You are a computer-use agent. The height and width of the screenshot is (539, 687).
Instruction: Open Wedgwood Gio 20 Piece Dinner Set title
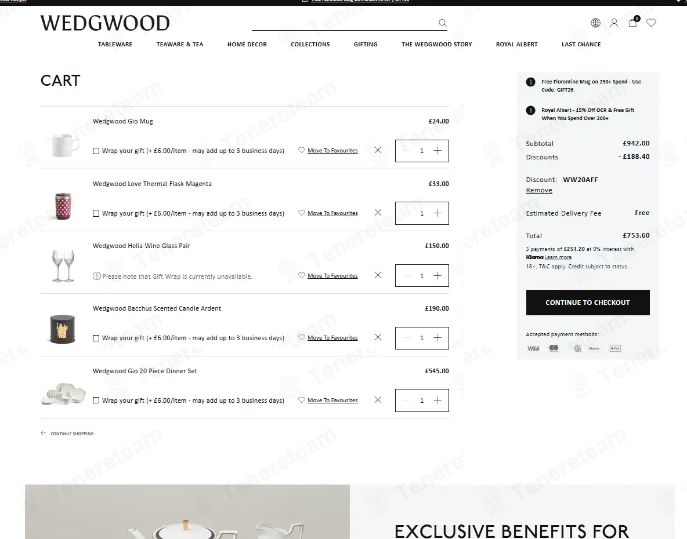pyautogui.click(x=145, y=371)
